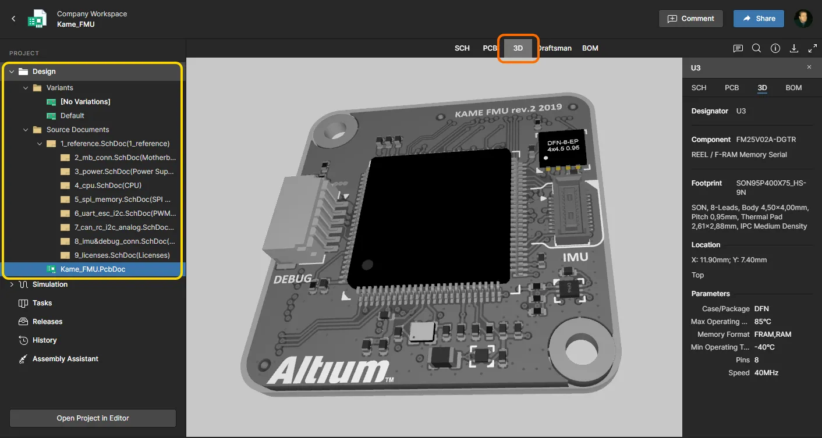The width and height of the screenshot is (822, 438).
Task: Click the Variants folder icon
Action: (x=37, y=88)
